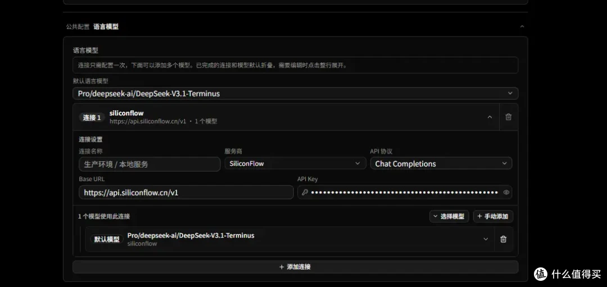
Task: Reveal the API Key with eye icon
Action: click(506, 192)
